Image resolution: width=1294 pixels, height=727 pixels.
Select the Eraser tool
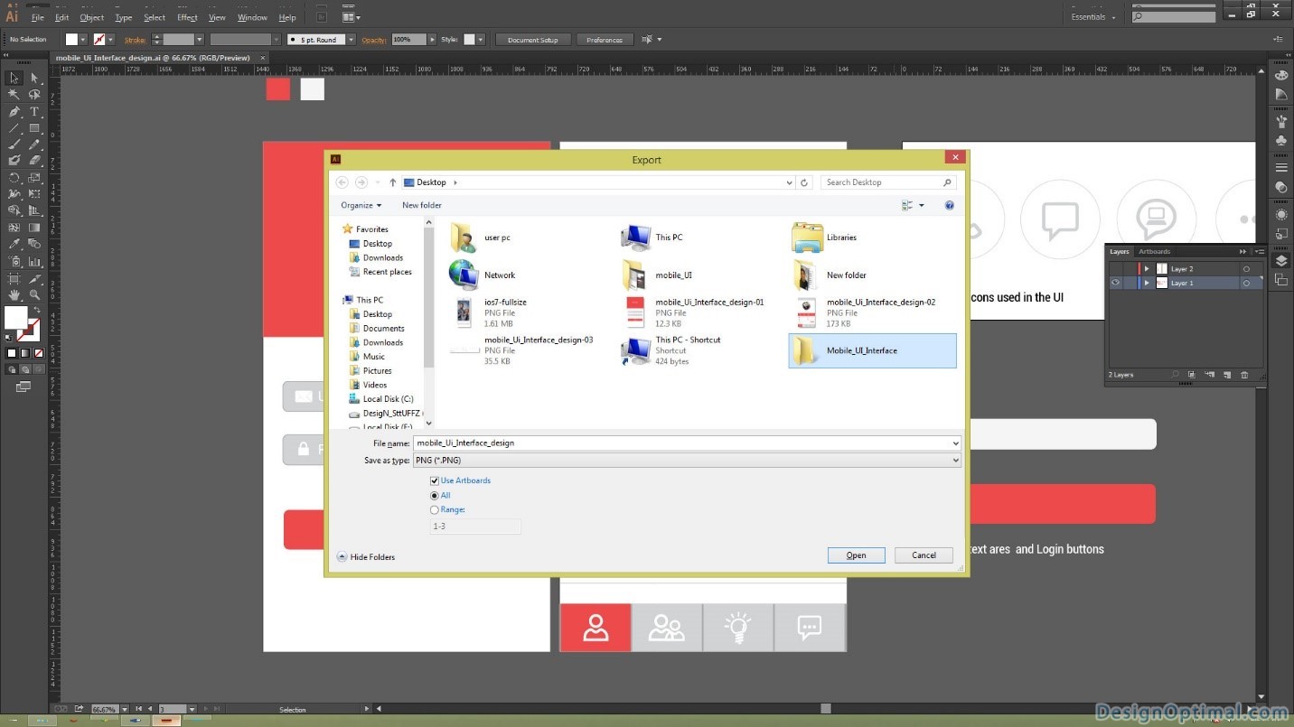[x=34, y=161]
